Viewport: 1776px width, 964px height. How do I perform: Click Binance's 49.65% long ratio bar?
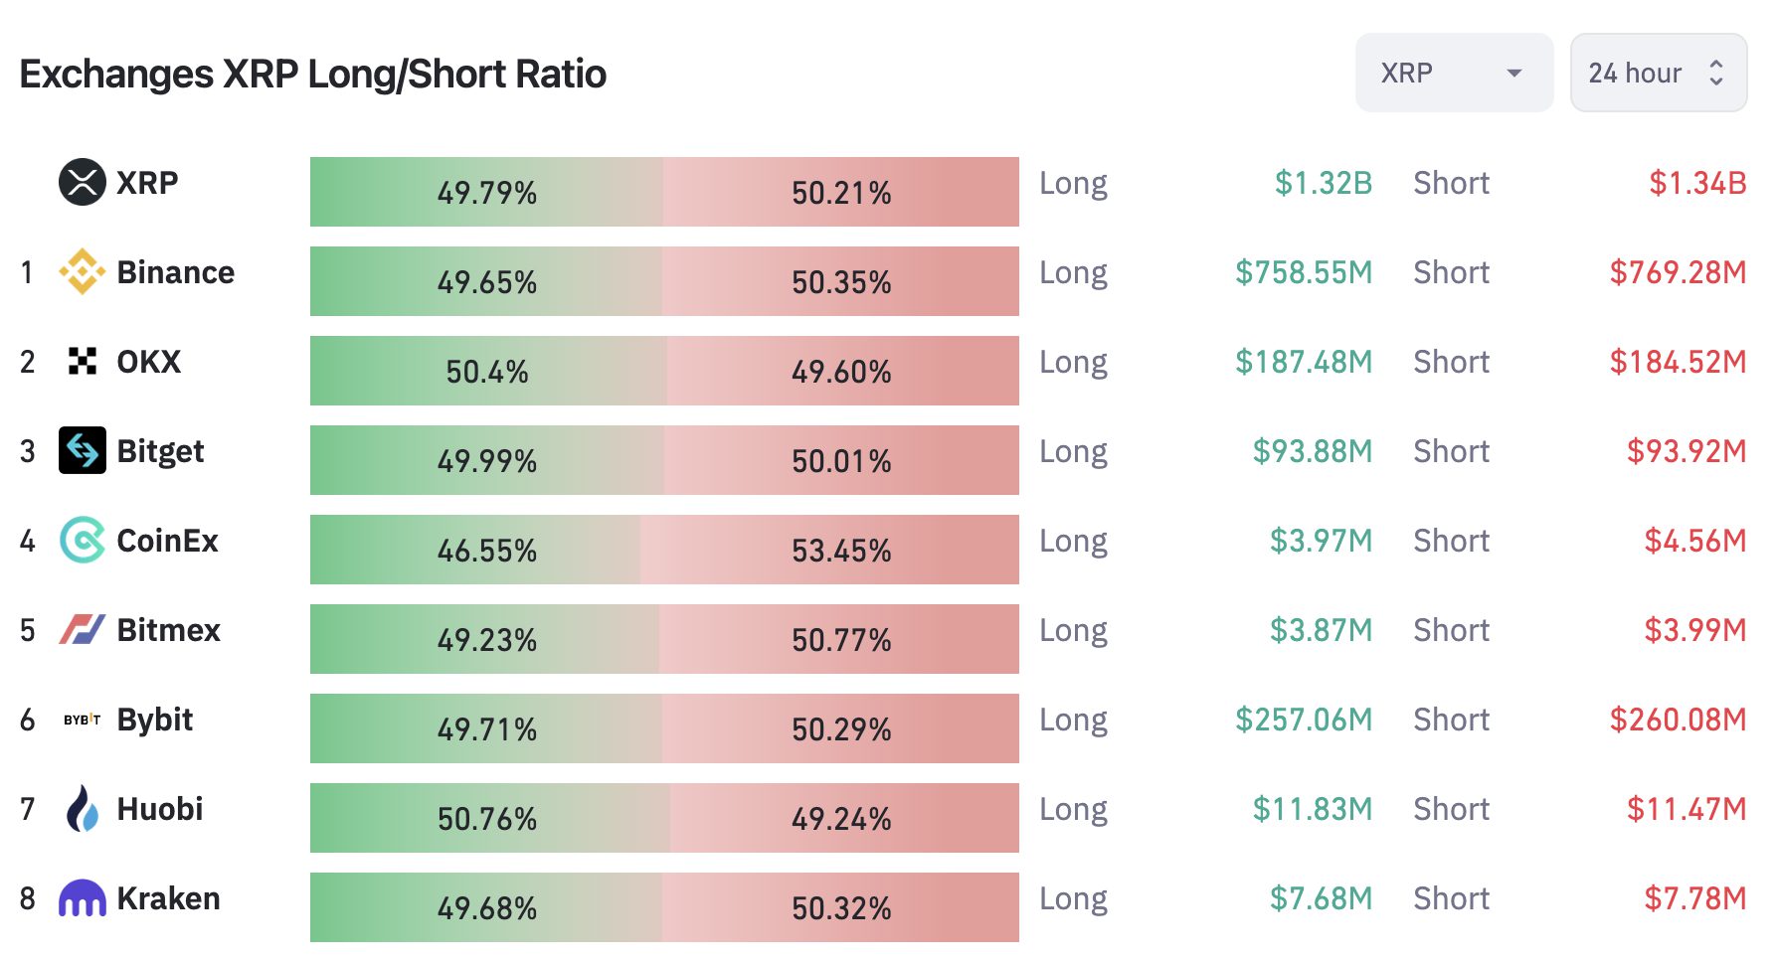(486, 281)
